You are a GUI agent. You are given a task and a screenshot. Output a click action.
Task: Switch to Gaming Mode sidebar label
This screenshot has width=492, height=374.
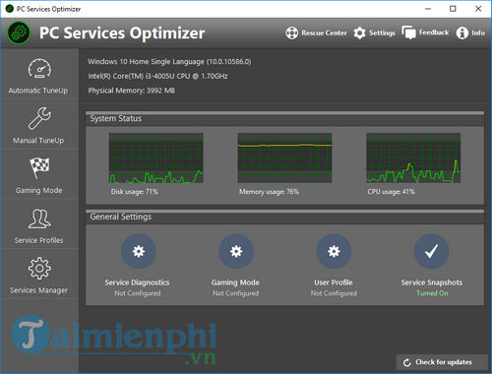38,190
